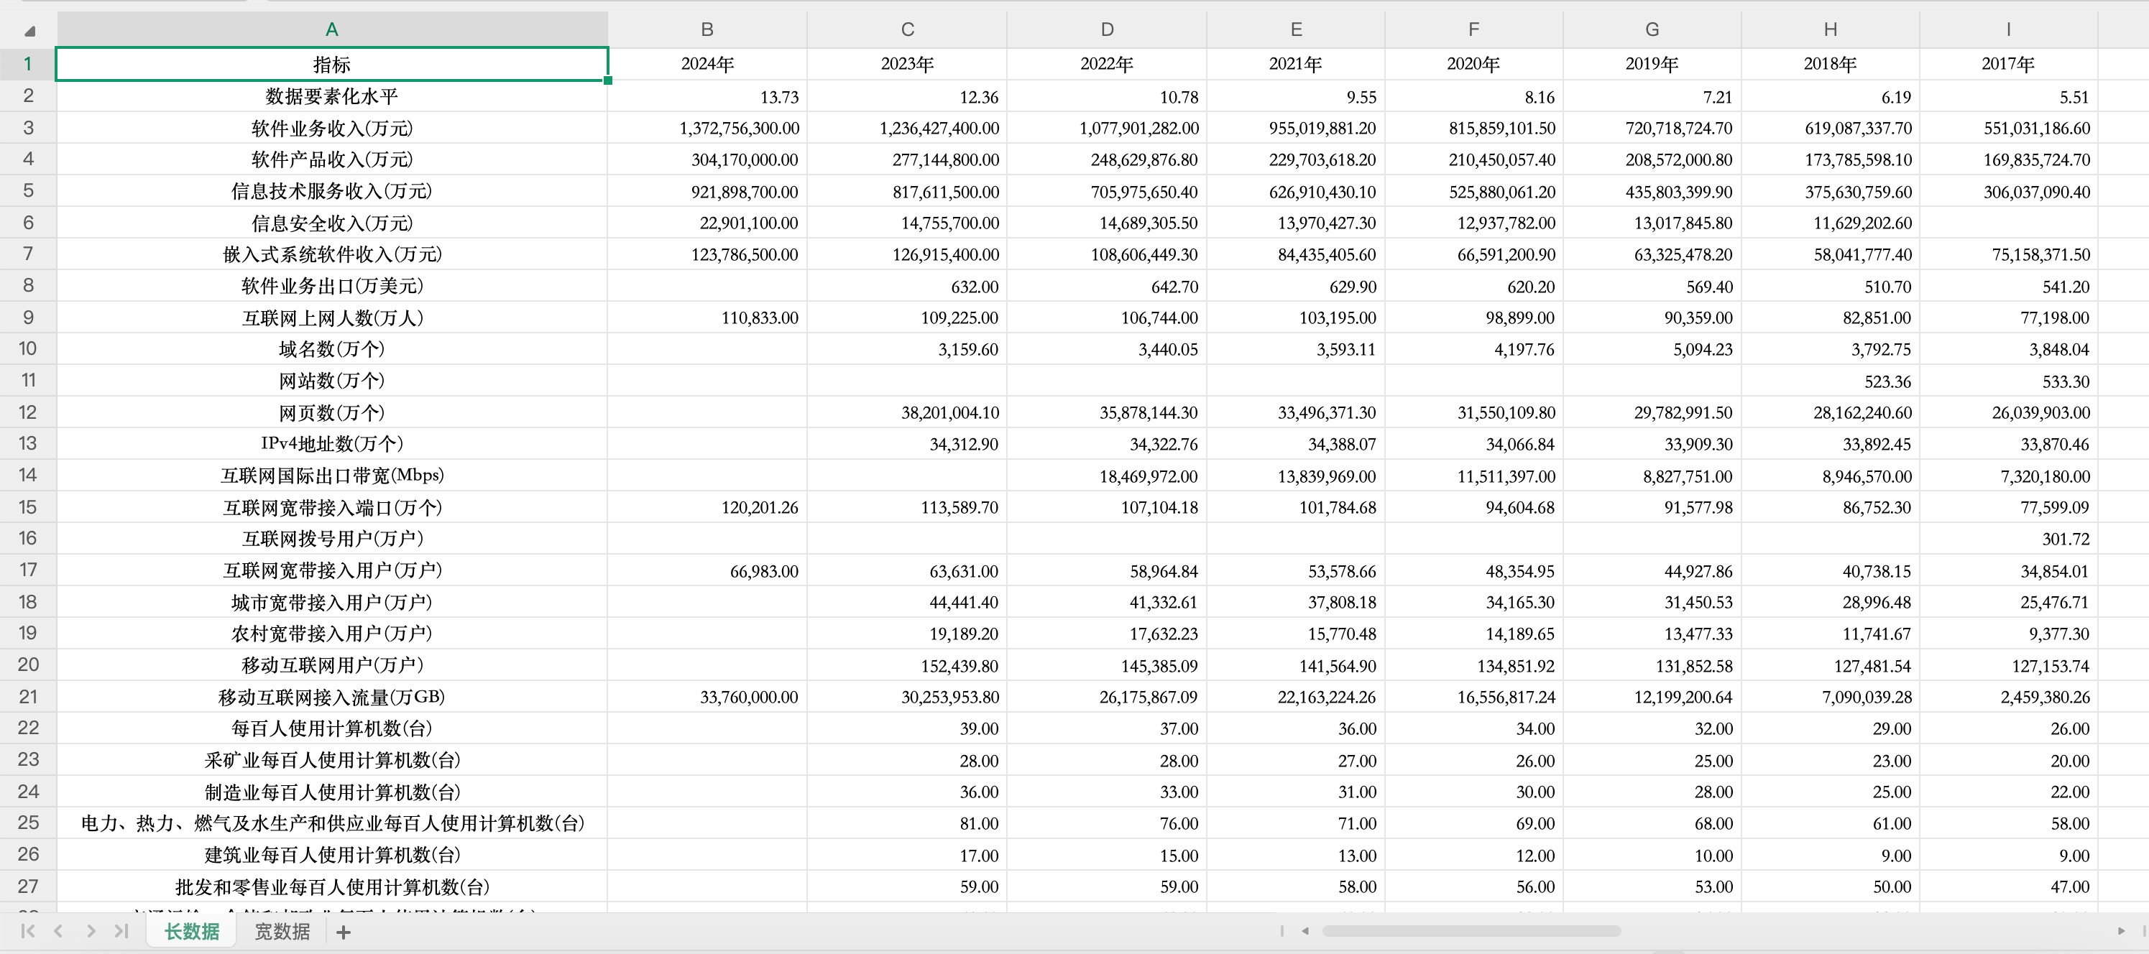
Task: Click the select-all corner triangle
Action: tap(30, 32)
